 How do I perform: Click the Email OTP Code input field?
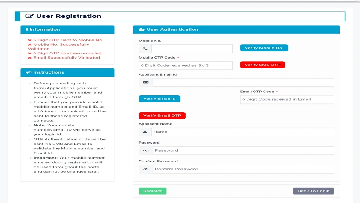point(287,99)
